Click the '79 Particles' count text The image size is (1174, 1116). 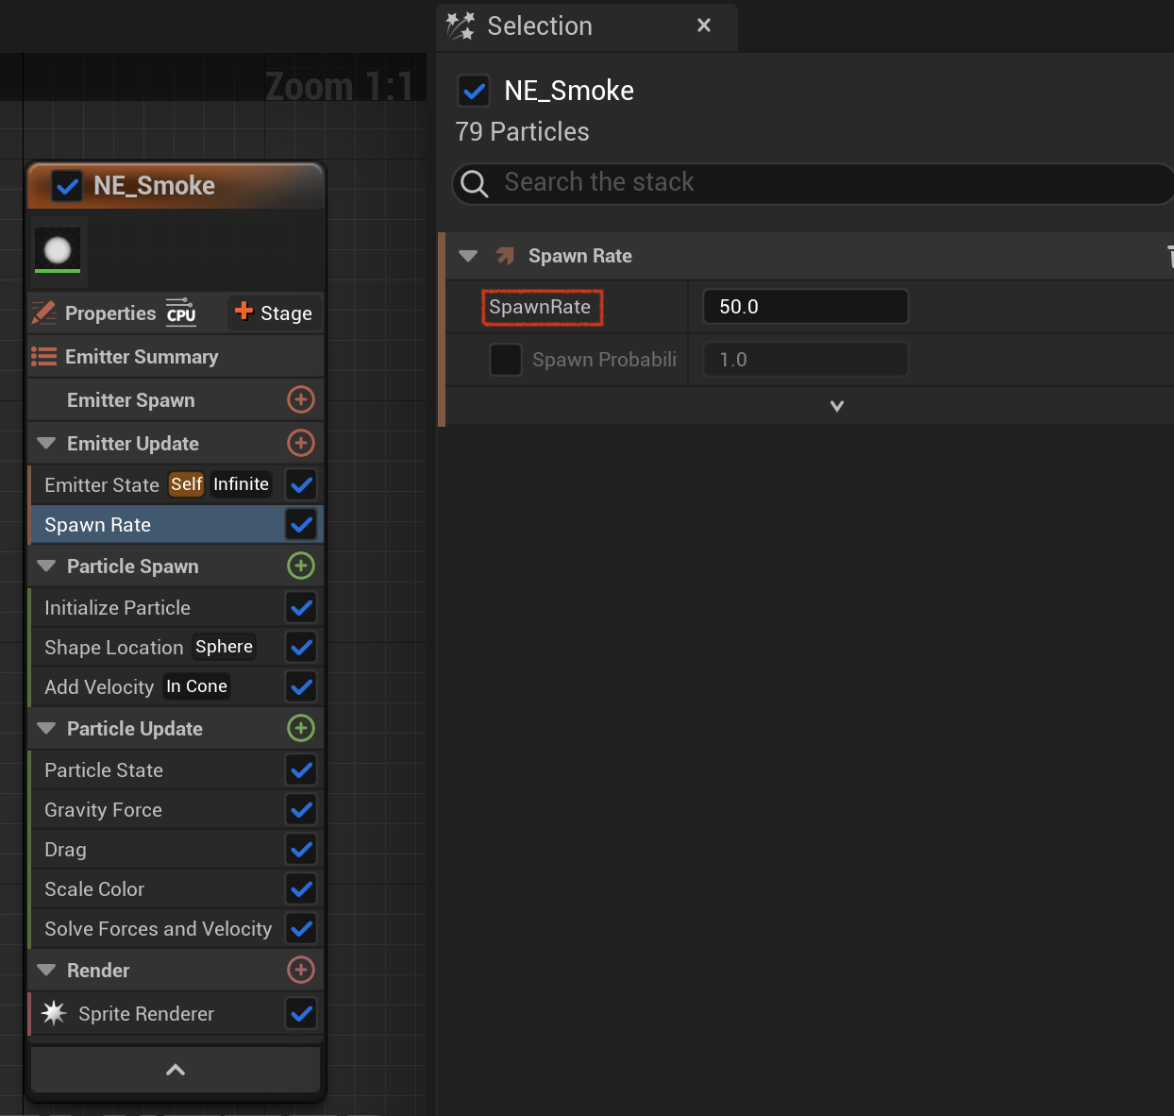click(522, 132)
